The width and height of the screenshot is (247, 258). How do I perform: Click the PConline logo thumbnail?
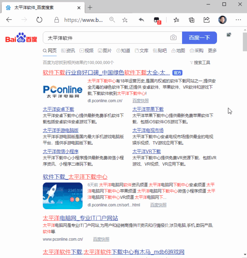63,91
